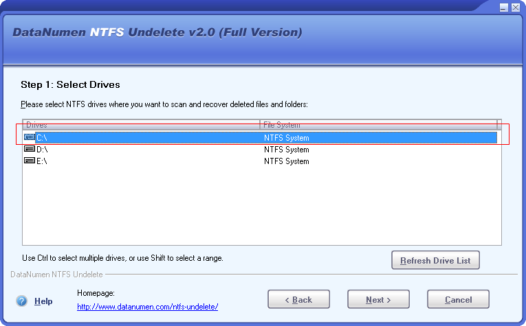Screen dimensions: 526x326
Task: Sort by the File System column header
Action: pos(378,124)
